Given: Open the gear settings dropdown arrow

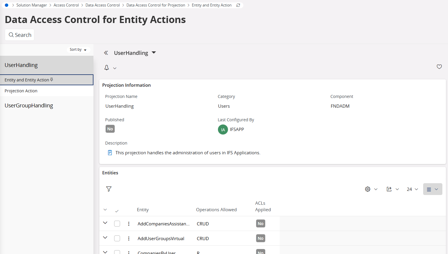Looking at the screenshot, I should tap(376, 189).
